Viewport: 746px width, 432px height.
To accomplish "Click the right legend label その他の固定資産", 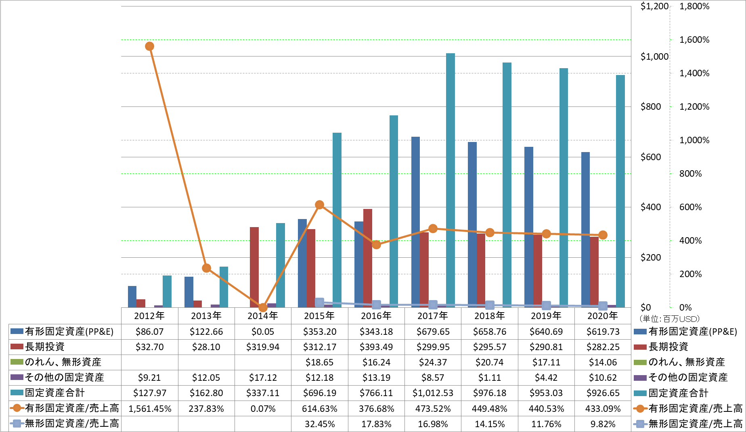I will pyautogui.click(x=688, y=378).
